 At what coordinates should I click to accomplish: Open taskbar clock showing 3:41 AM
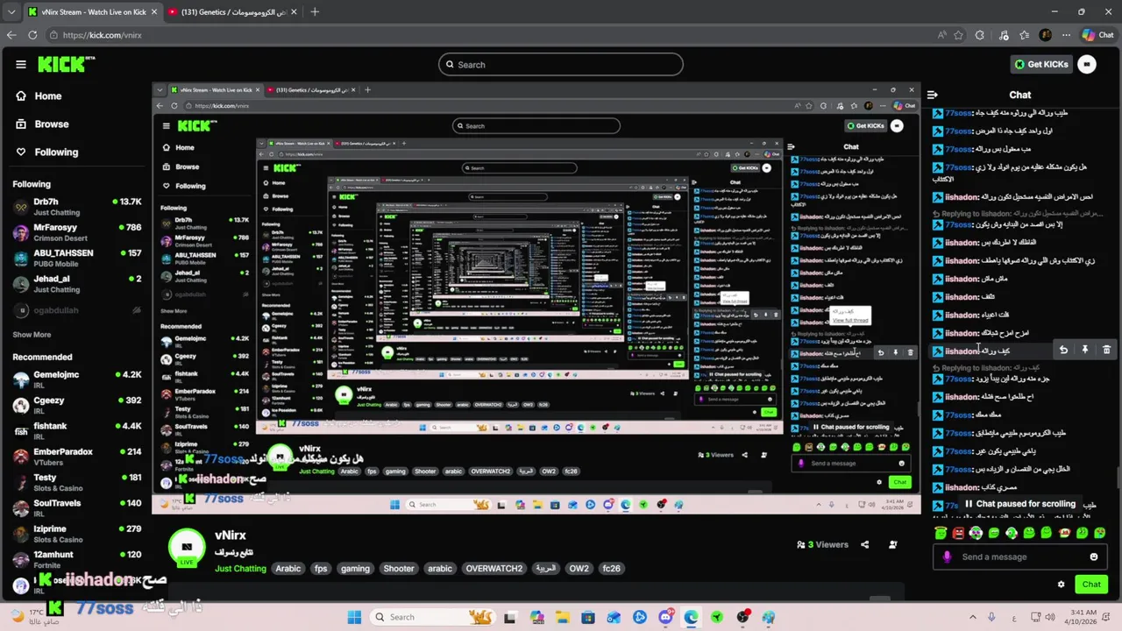pos(1082,617)
